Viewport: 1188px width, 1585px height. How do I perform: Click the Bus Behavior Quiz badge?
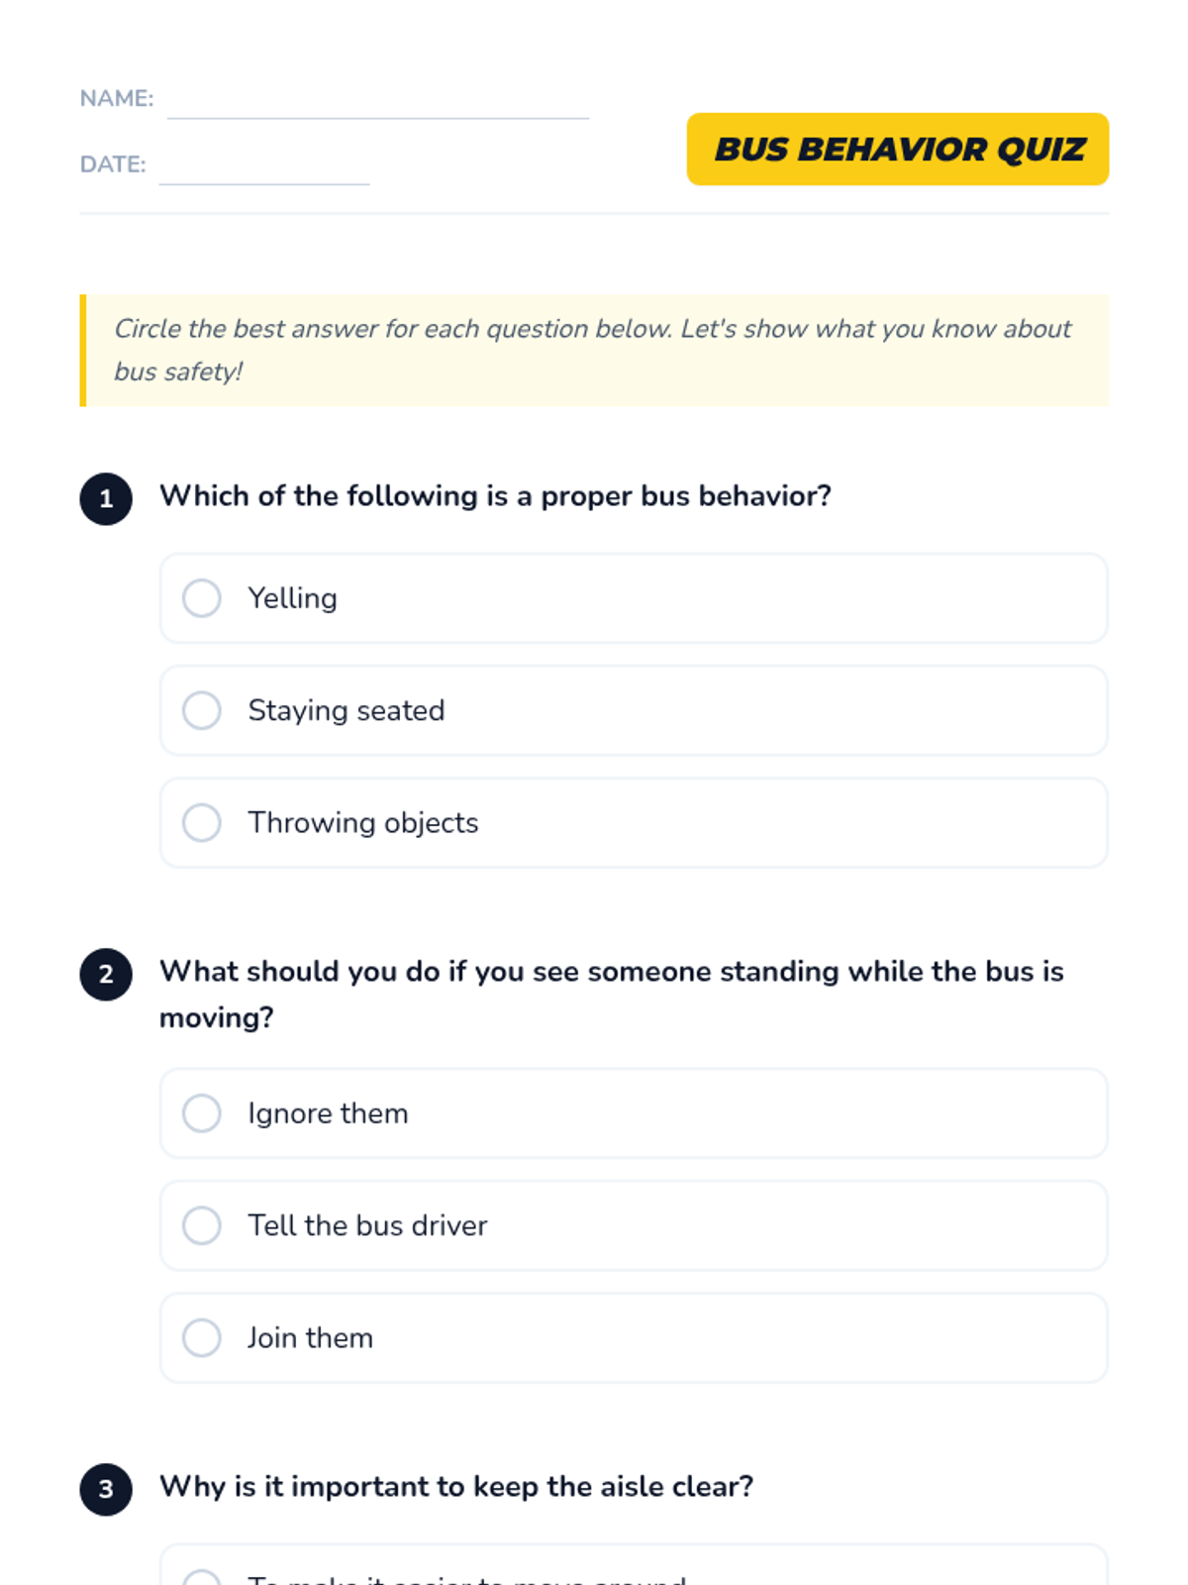tap(898, 150)
